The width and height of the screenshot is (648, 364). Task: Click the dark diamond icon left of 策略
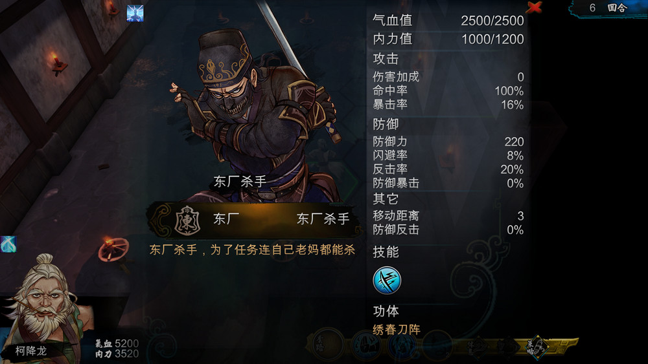pos(507,347)
